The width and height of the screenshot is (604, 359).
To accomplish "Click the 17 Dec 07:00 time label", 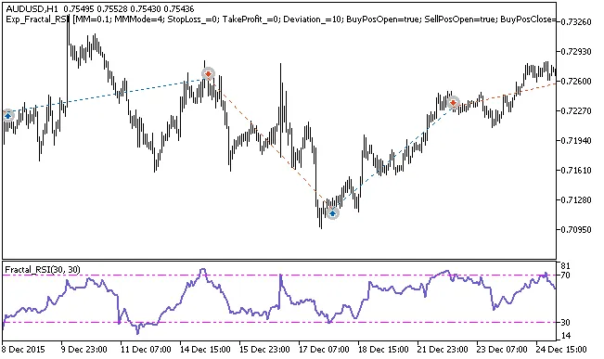I will tap(323, 350).
